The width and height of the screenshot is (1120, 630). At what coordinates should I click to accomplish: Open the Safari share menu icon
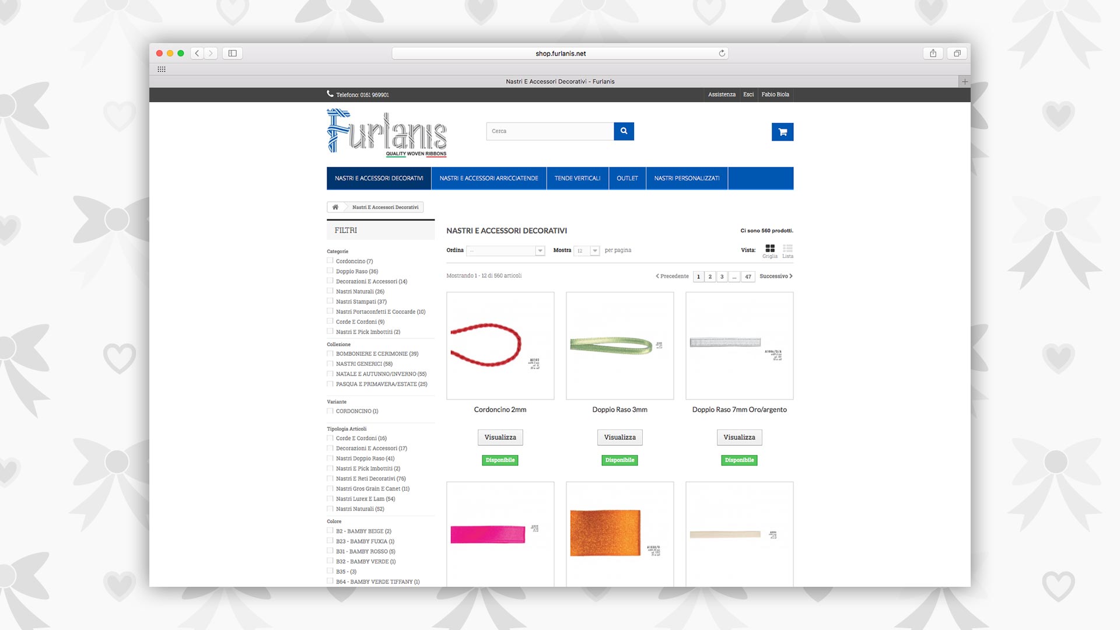click(x=933, y=53)
